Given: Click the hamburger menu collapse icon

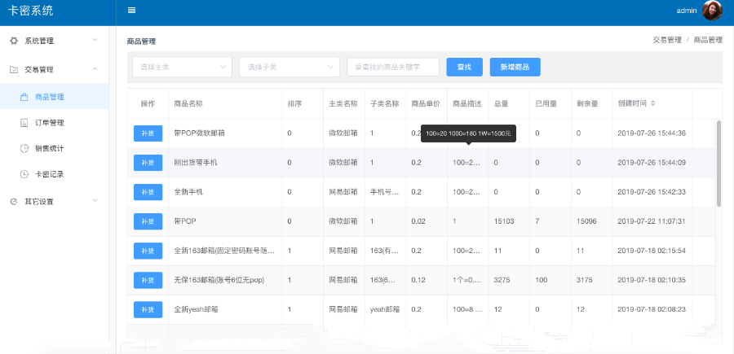Looking at the screenshot, I should tap(131, 11).
